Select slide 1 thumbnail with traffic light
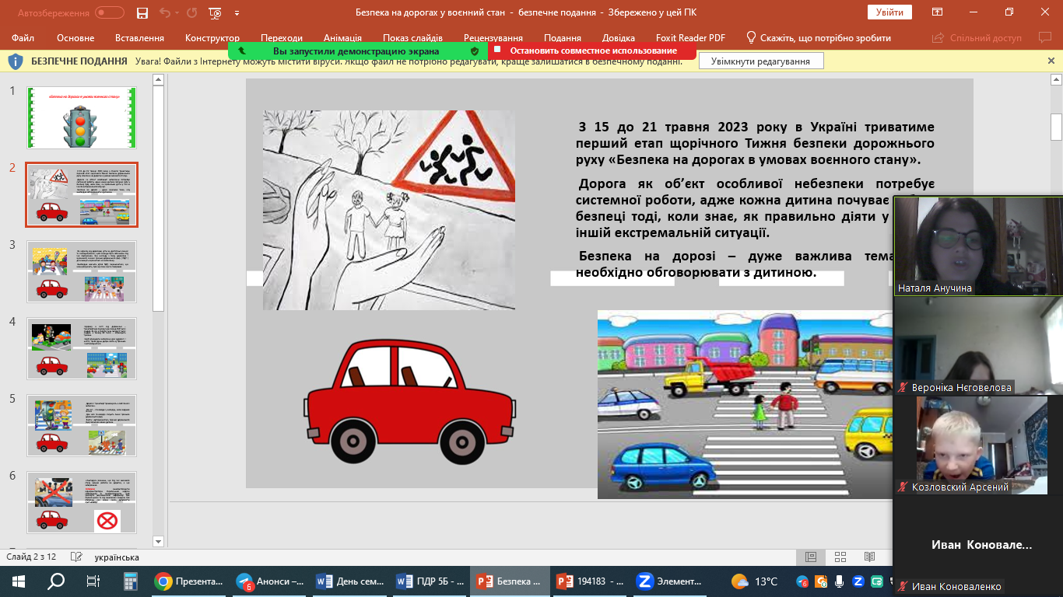This screenshot has width=1063, height=597. click(82, 117)
